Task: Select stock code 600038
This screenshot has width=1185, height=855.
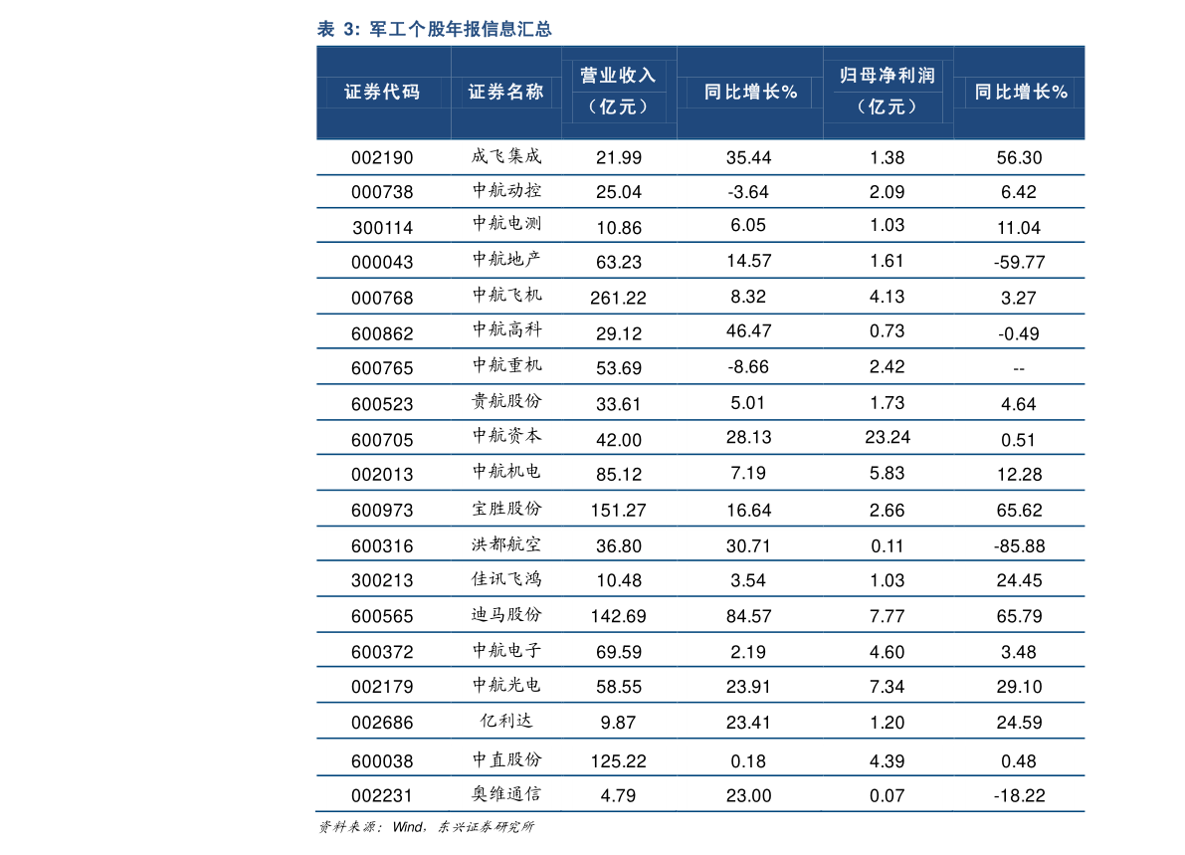Action: tap(382, 761)
